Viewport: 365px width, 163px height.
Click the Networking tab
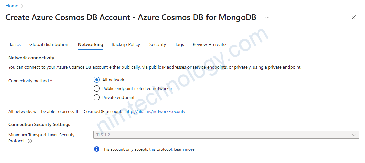coord(90,45)
